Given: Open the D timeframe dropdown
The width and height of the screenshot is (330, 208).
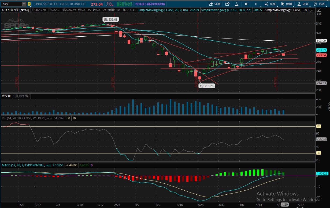Looking at the screenshot, I should 256,4.
